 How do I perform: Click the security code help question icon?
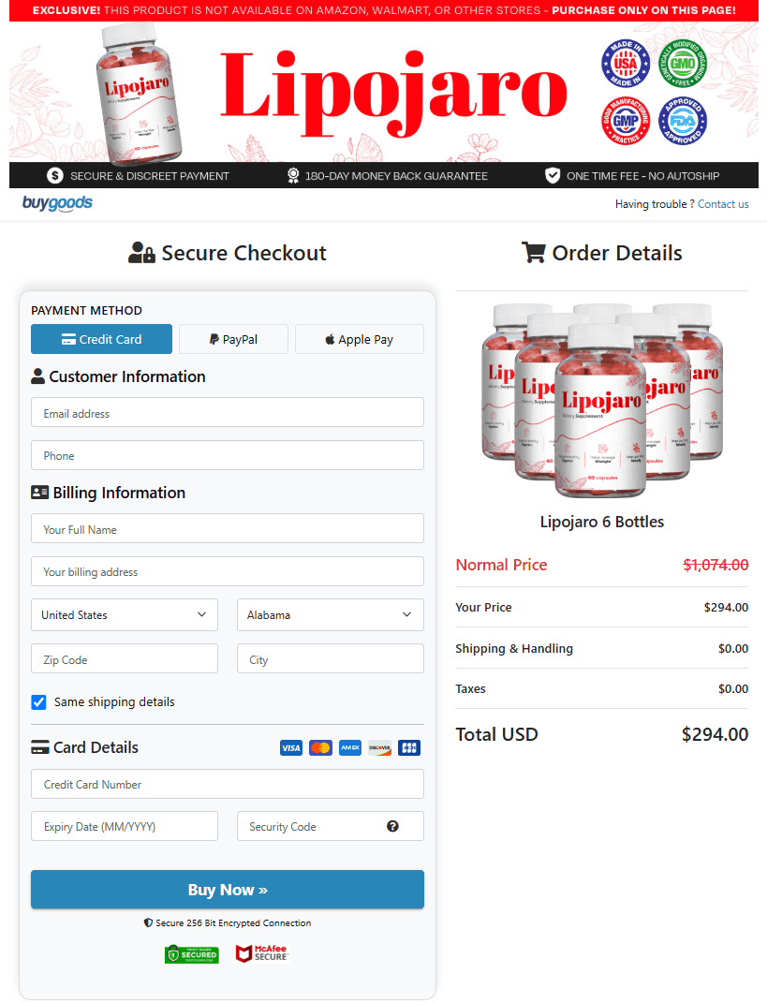click(392, 826)
